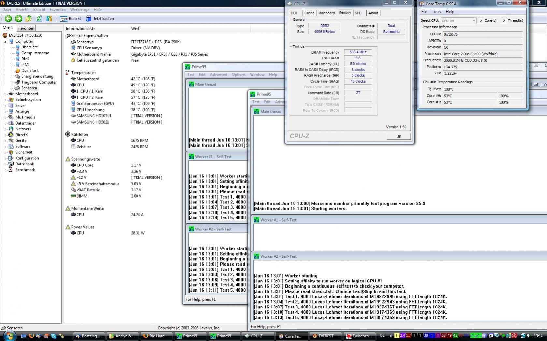Select the Benchmark hourglass icon
This screenshot has height=341, width=547.
pyautogui.click(x=11, y=170)
